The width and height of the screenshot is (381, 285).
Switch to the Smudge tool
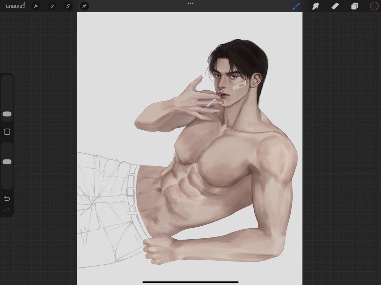click(x=316, y=6)
